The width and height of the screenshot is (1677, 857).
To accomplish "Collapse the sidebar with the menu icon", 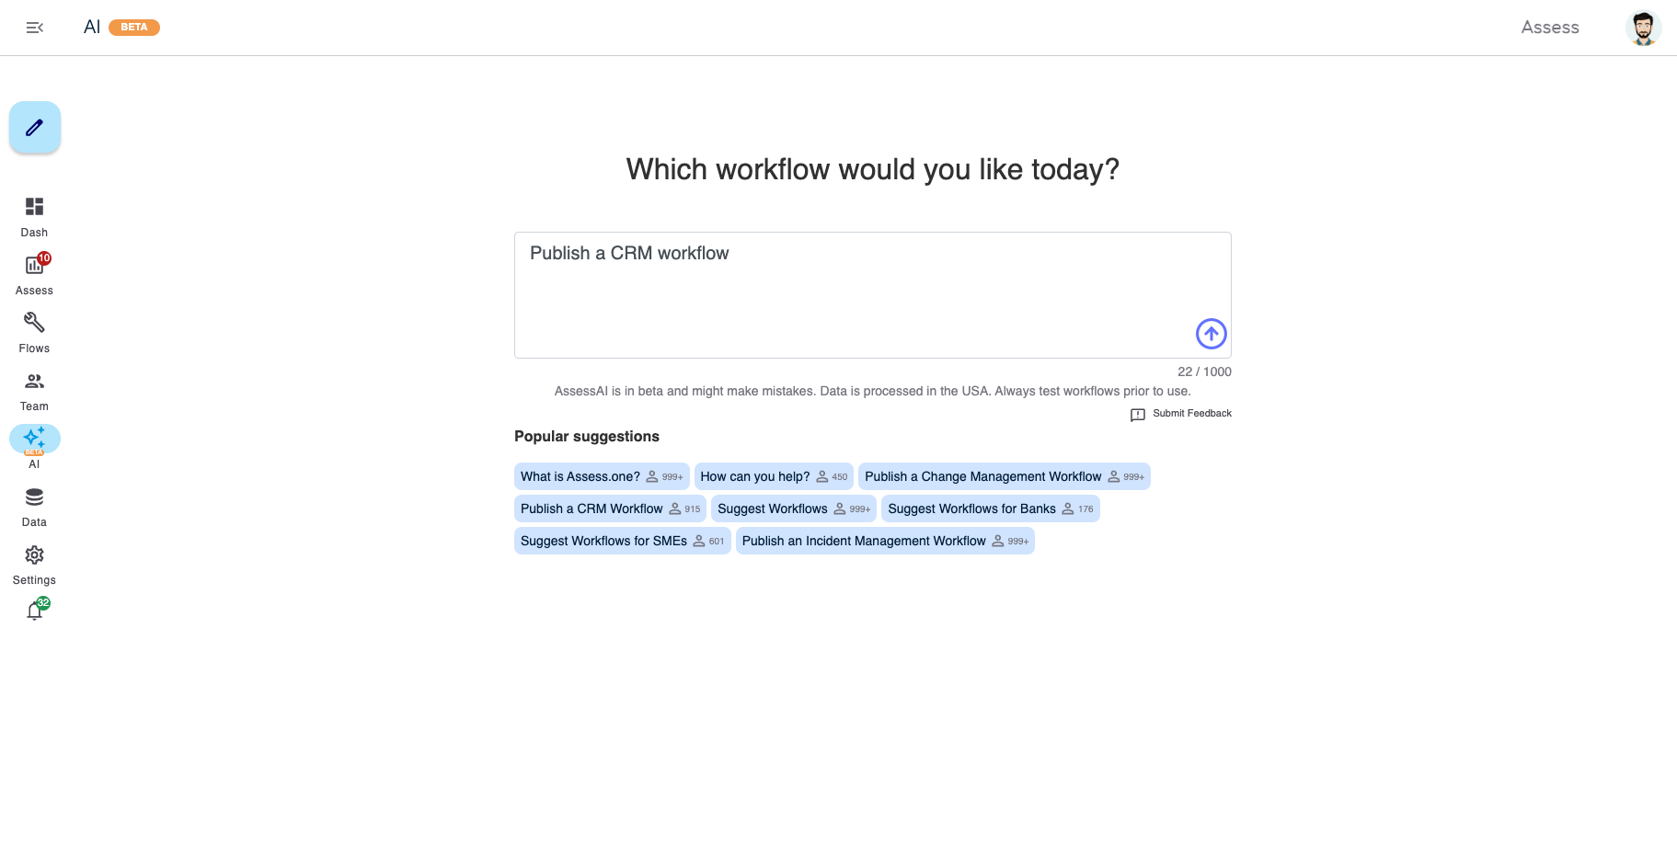I will pyautogui.click(x=35, y=28).
